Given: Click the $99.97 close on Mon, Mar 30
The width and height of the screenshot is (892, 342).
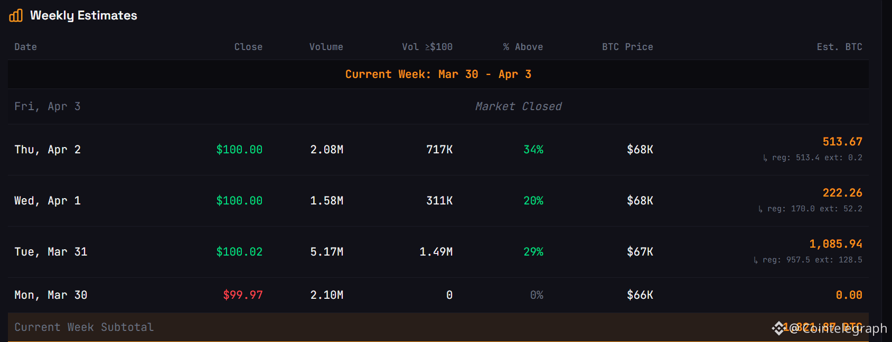Looking at the screenshot, I should (x=242, y=295).
